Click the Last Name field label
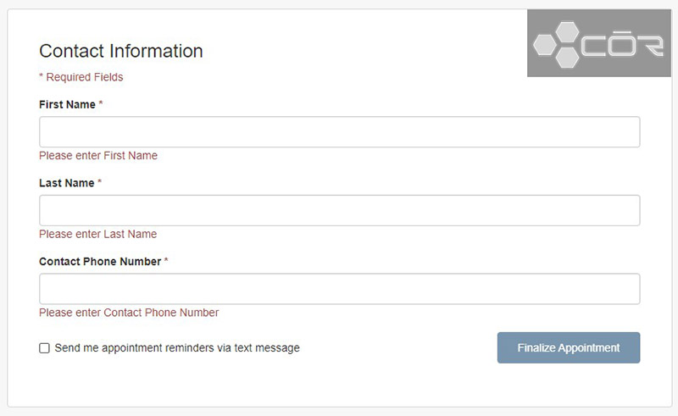This screenshot has height=416, width=678. tap(67, 183)
